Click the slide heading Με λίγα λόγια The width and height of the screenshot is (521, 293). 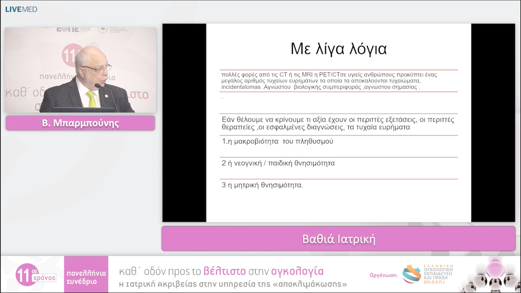click(339, 49)
